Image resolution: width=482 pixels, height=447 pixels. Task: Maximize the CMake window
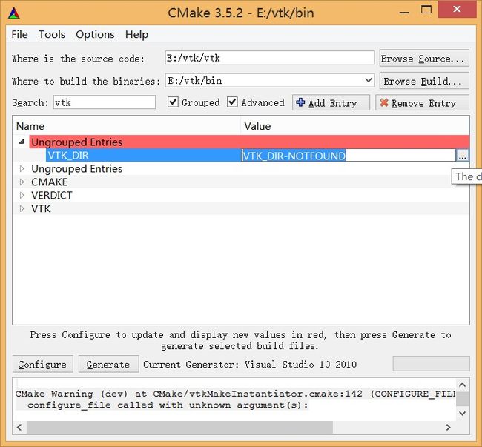426,10
